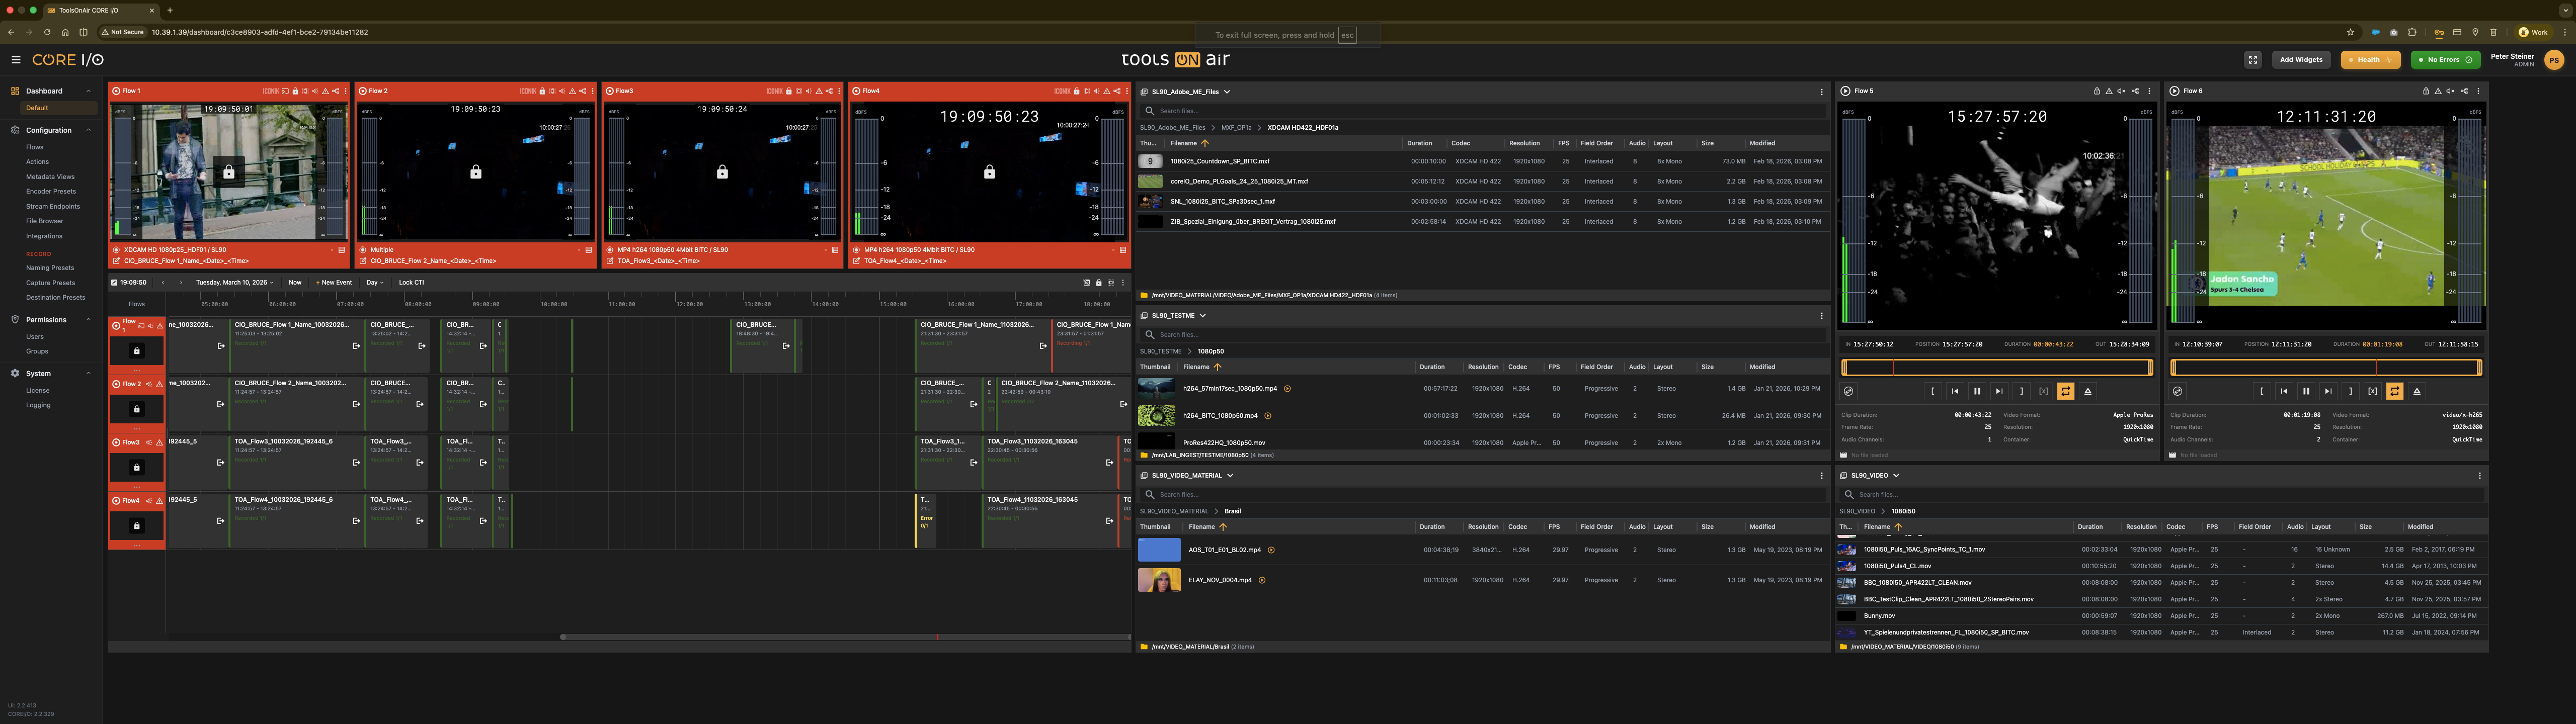Viewport: 2576px width, 724px height.
Task: Toggle the Flow 1 lock icon
Action: (x=295, y=91)
